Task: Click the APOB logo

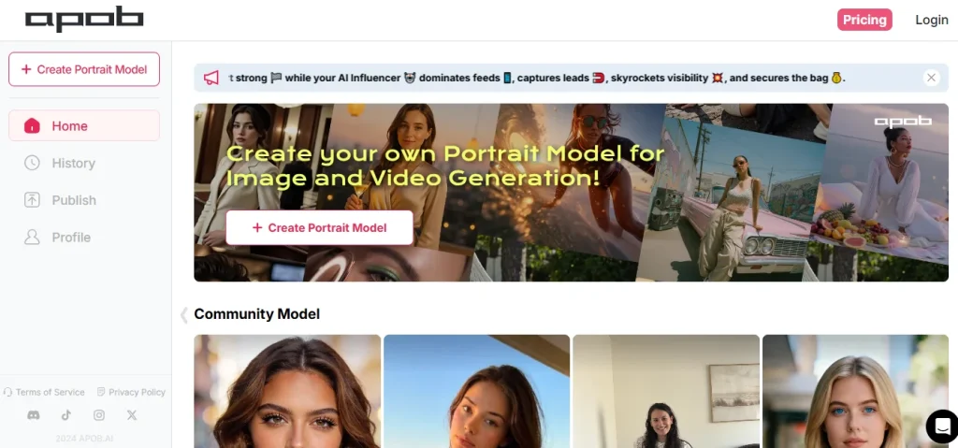Action: point(84,20)
